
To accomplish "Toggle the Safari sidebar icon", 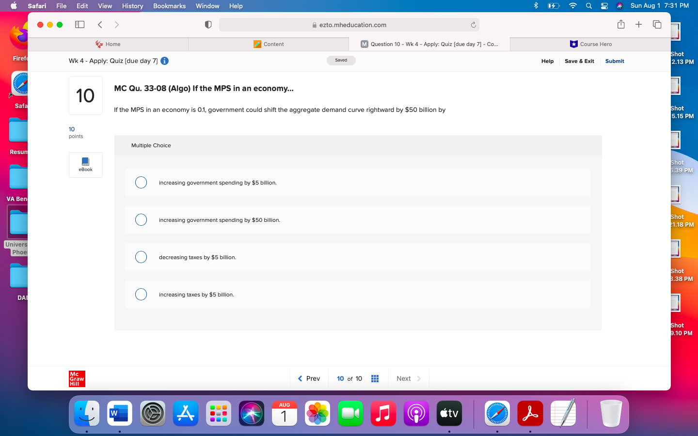I will [x=79, y=24].
